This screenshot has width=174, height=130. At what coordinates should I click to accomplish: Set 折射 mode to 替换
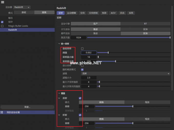102,119
